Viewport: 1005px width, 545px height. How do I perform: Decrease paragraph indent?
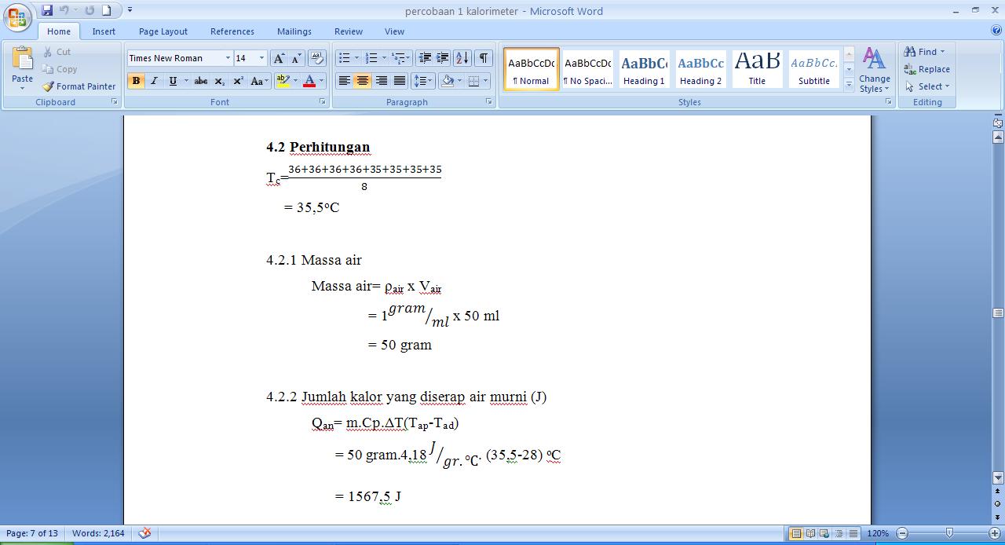425,58
